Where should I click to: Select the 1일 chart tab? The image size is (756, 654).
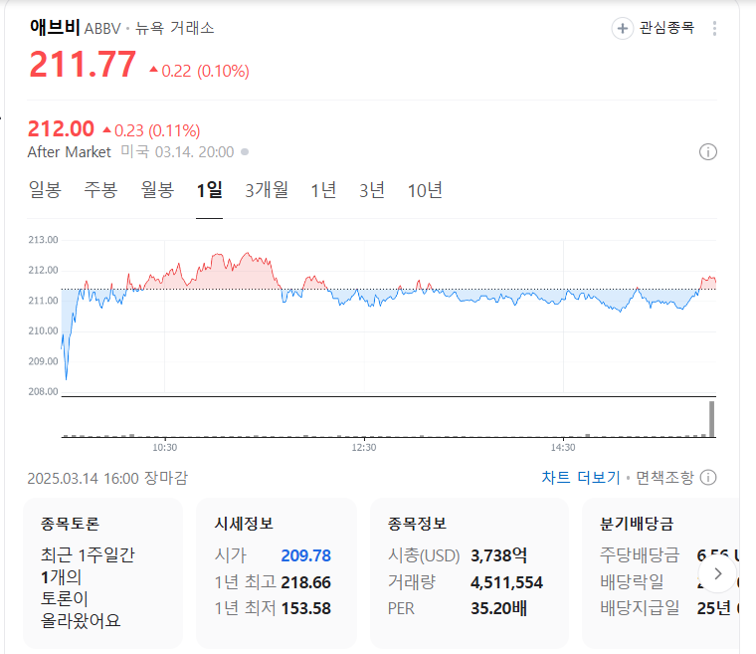click(209, 190)
